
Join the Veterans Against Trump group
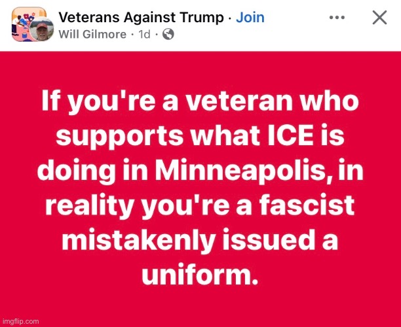tap(250, 18)
